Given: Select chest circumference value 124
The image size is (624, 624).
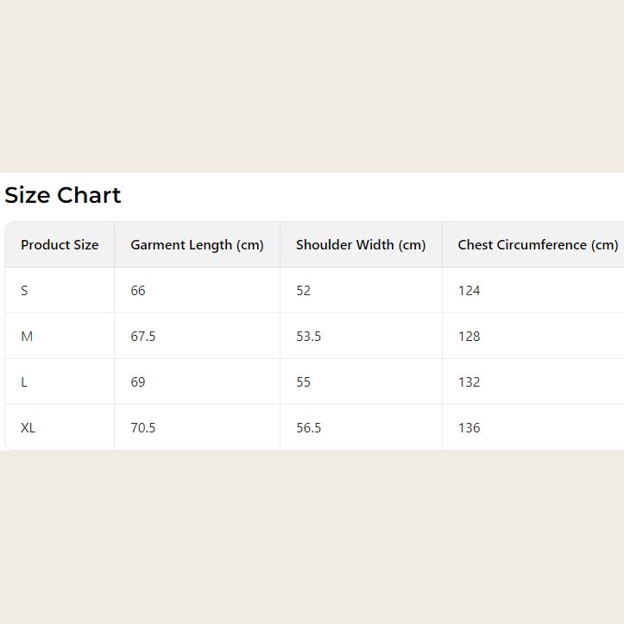Looking at the screenshot, I should (x=469, y=291).
